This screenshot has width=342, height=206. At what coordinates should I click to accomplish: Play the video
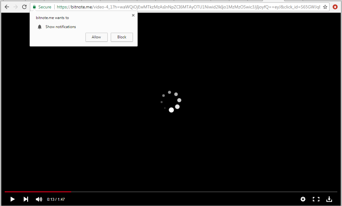12,199
